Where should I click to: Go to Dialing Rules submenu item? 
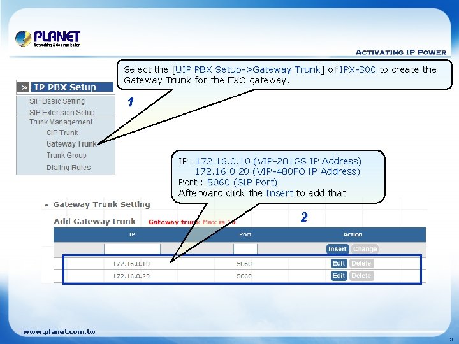[68, 168]
